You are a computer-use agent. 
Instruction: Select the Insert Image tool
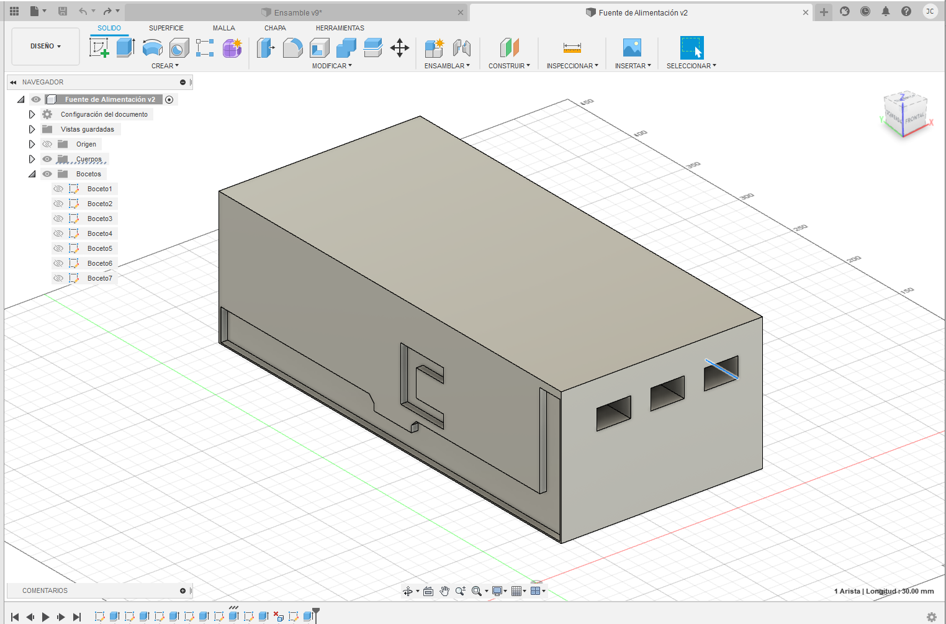pos(632,48)
